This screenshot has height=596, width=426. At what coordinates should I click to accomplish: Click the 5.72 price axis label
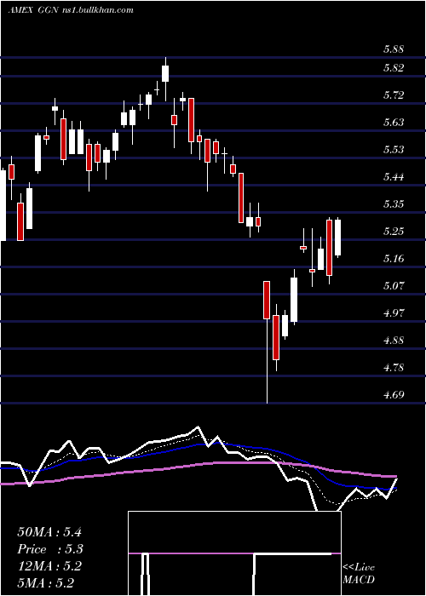[393, 95]
